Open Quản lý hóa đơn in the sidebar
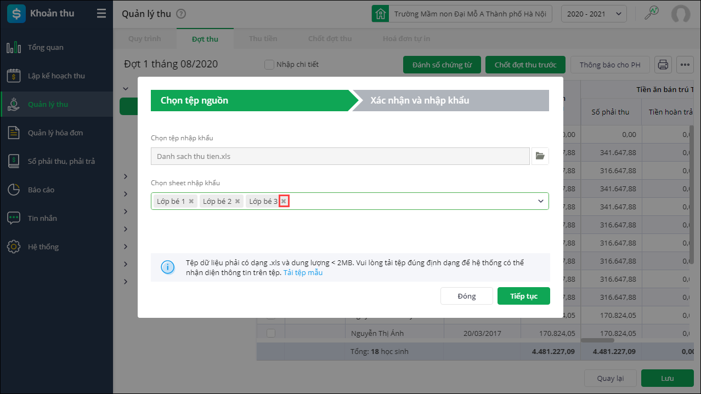The image size is (701, 394). (x=56, y=133)
